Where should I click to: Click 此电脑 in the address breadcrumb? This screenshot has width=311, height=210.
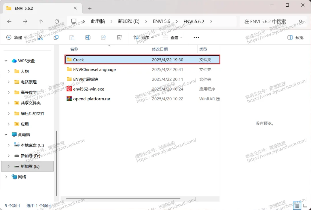[98, 21]
